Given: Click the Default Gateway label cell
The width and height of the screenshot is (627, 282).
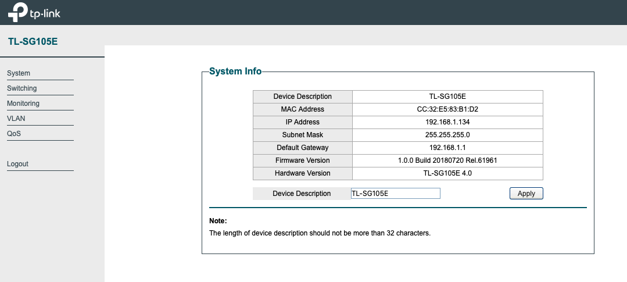Looking at the screenshot, I should (x=303, y=148).
